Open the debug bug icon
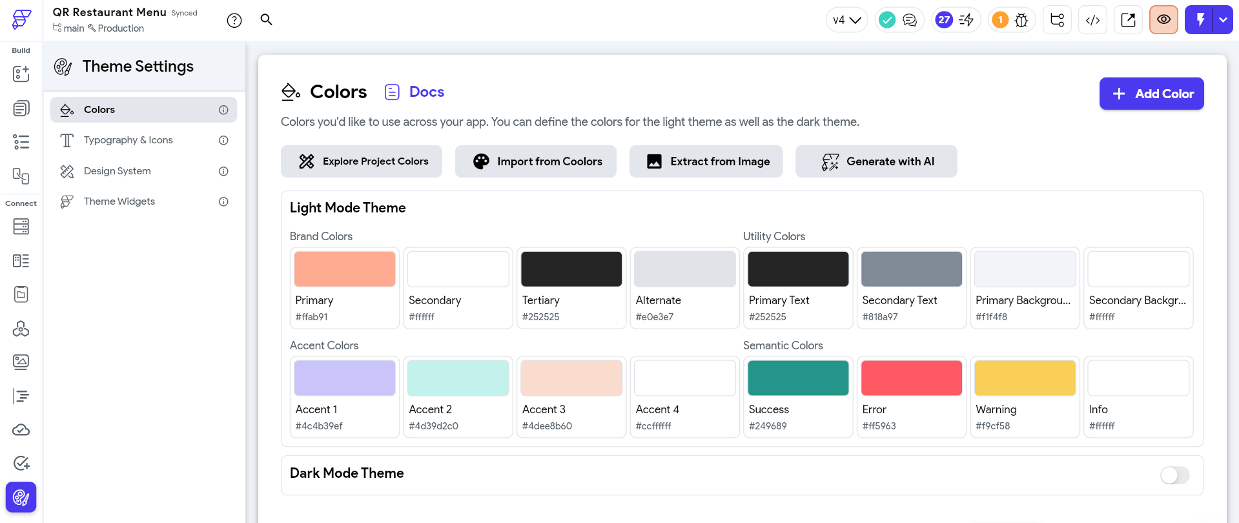This screenshot has width=1239, height=523. 1021,20
